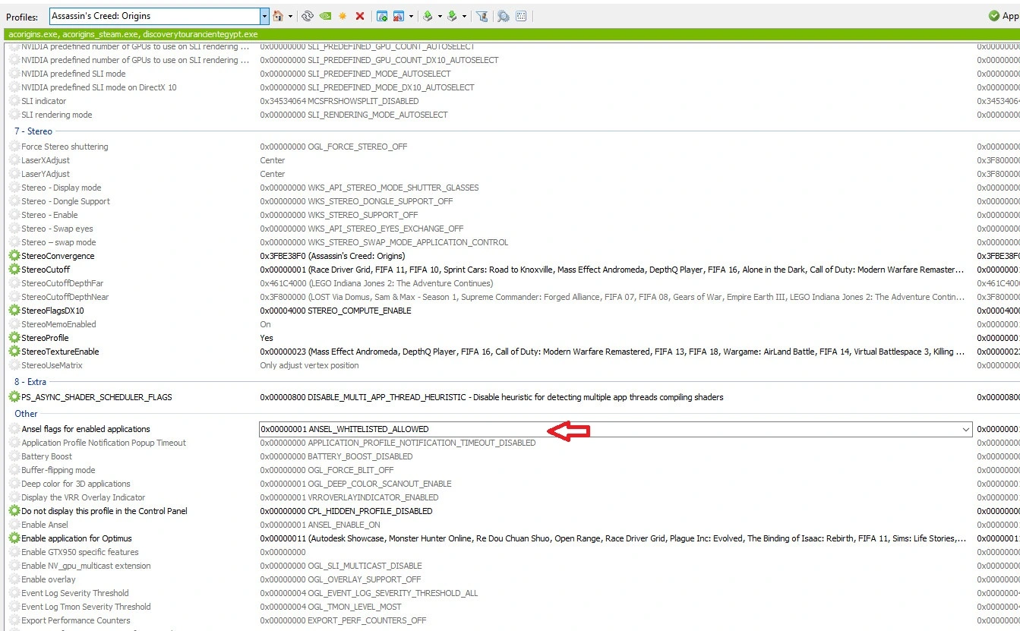Click the magnifier gear scan icon
Image resolution: width=1020 pixels, height=631 pixels.
pyautogui.click(x=503, y=16)
